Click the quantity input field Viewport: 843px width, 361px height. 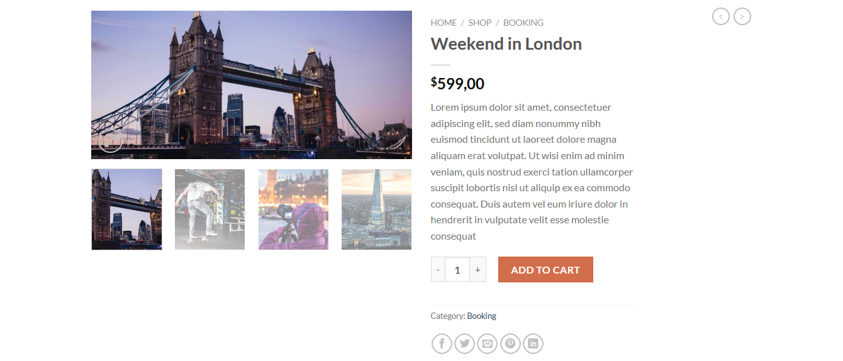point(457,270)
